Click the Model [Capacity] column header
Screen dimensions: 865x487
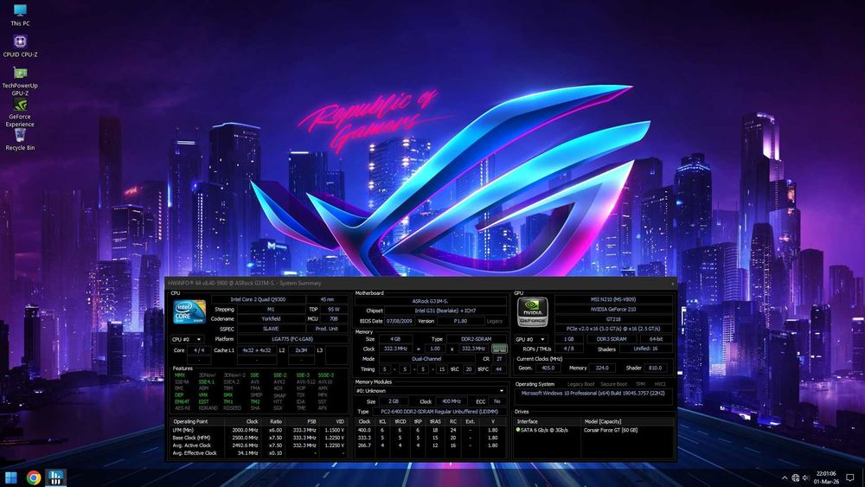click(627, 421)
